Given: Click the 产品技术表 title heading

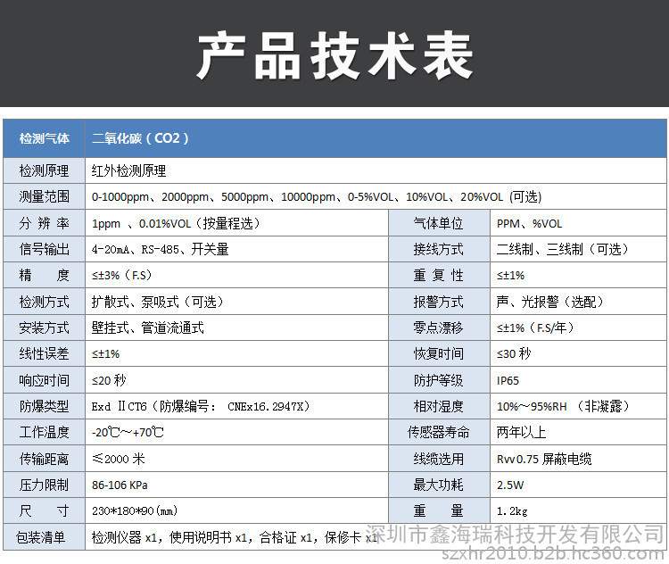Looking at the screenshot, I should pyautogui.click(x=334, y=58).
